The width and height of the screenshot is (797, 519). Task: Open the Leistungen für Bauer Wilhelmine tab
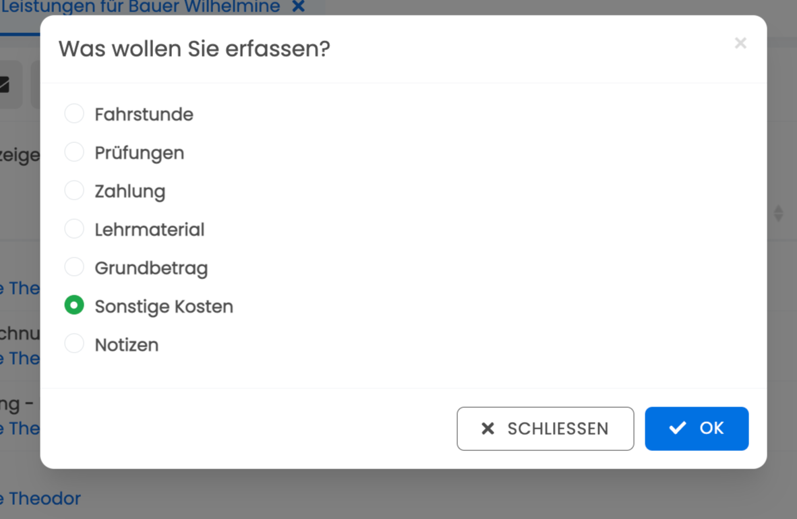tap(140, 7)
